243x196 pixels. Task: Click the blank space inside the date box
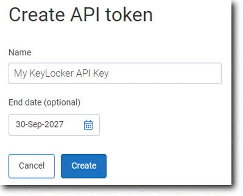pyautogui.click(x=74, y=125)
